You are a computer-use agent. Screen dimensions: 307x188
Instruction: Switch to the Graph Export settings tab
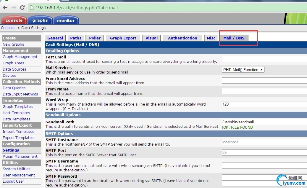(x=123, y=38)
